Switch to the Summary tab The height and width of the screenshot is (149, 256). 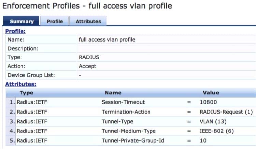tap(21, 21)
